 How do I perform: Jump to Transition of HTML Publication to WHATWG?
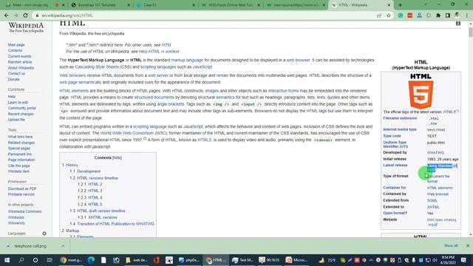[115, 224]
